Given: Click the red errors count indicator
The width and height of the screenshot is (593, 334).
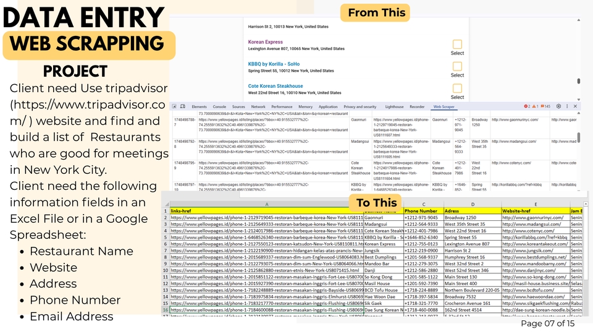Looking at the screenshot, I should [527, 106].
